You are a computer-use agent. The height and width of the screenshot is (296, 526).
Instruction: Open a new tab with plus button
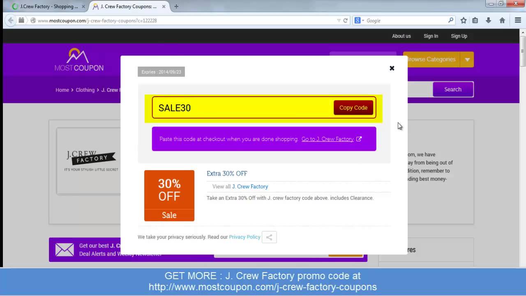pyautogui.click(x=176, y=6)
